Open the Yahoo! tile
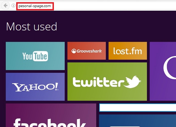The height and width of the screenshot is (127, 176). tap(35, 87)
